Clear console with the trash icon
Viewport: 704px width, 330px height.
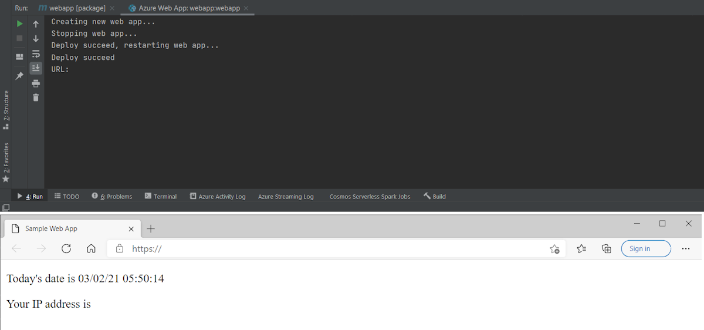click(x=36, y=97)
